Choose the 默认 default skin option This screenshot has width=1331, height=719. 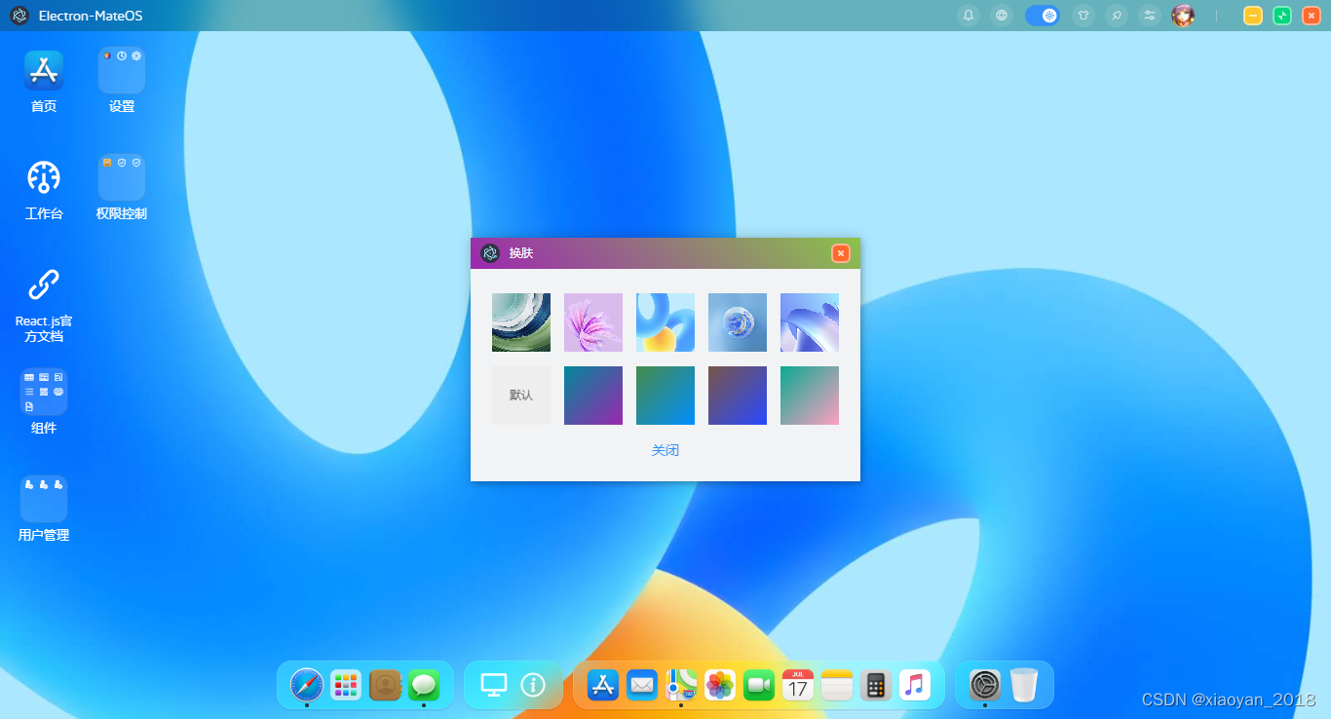[x=521, y=396]
